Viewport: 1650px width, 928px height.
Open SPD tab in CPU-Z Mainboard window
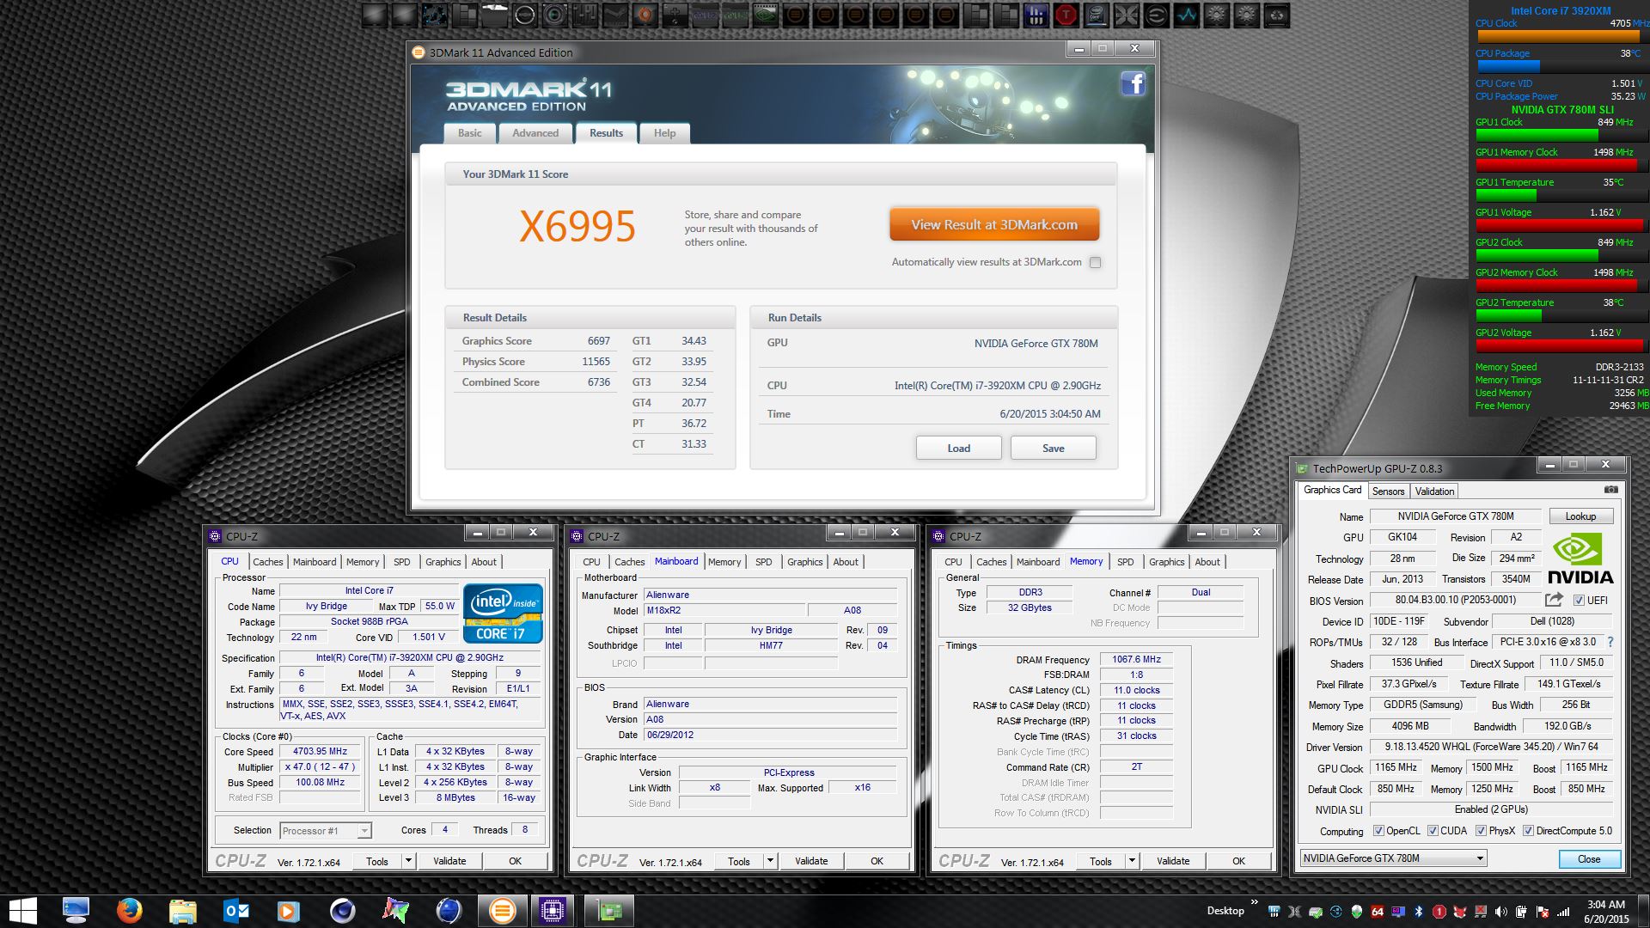pyautogui.click(x=763, y=562)
